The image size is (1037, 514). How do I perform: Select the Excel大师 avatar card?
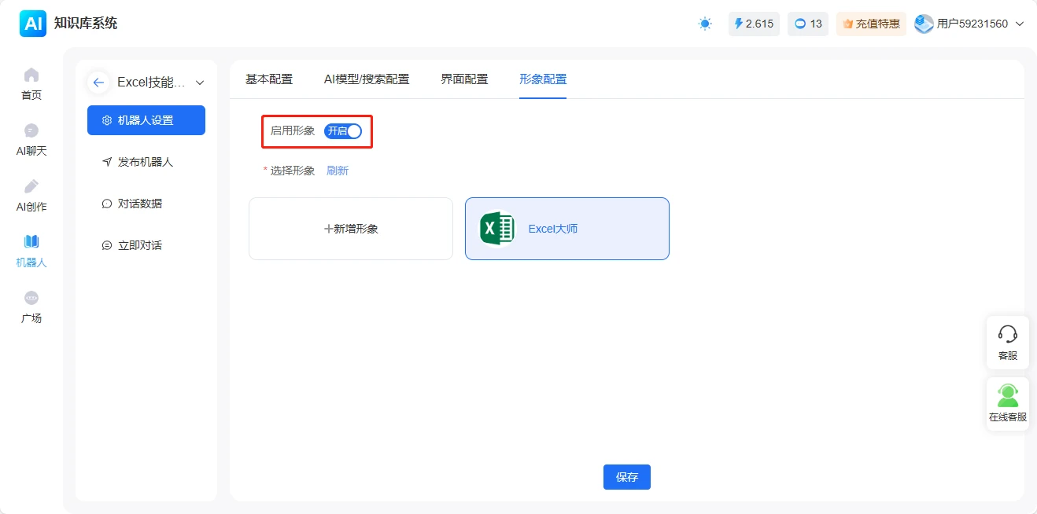coord(566,229)
